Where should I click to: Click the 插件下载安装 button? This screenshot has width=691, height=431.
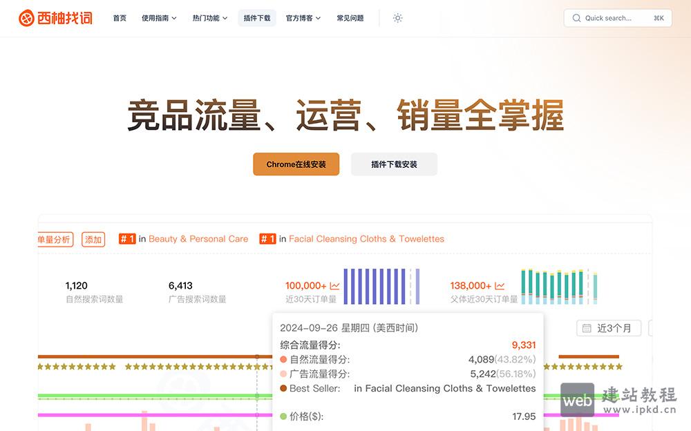coord(394,164)
